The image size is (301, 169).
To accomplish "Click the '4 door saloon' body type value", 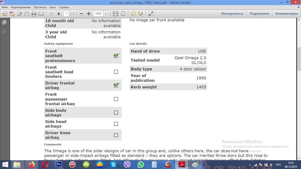I will pos(193,69).
